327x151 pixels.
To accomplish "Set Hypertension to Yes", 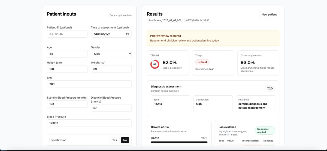I will (114, 140).
